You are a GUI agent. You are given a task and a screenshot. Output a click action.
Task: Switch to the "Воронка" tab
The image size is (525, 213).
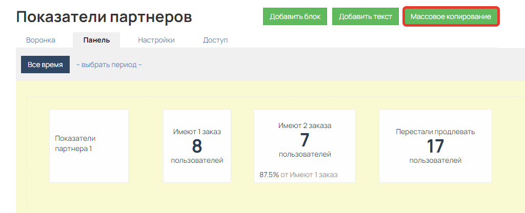41,40
